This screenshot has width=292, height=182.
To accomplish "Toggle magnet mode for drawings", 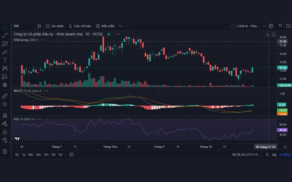I will pos(5,115).
